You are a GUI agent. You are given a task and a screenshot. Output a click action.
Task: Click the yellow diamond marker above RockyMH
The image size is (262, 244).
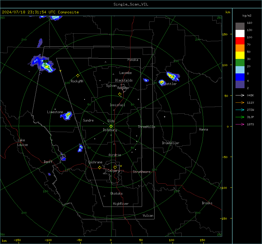click(x=78, y=76)
